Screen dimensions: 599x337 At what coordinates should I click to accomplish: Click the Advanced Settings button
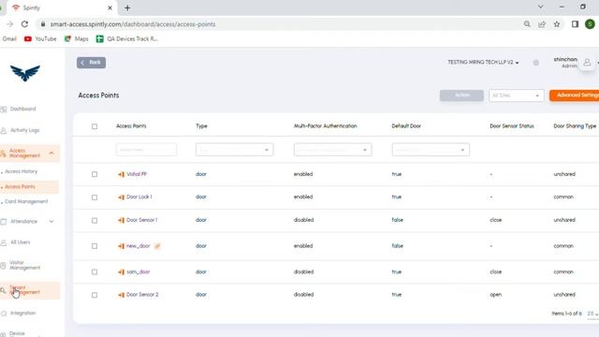574,95
